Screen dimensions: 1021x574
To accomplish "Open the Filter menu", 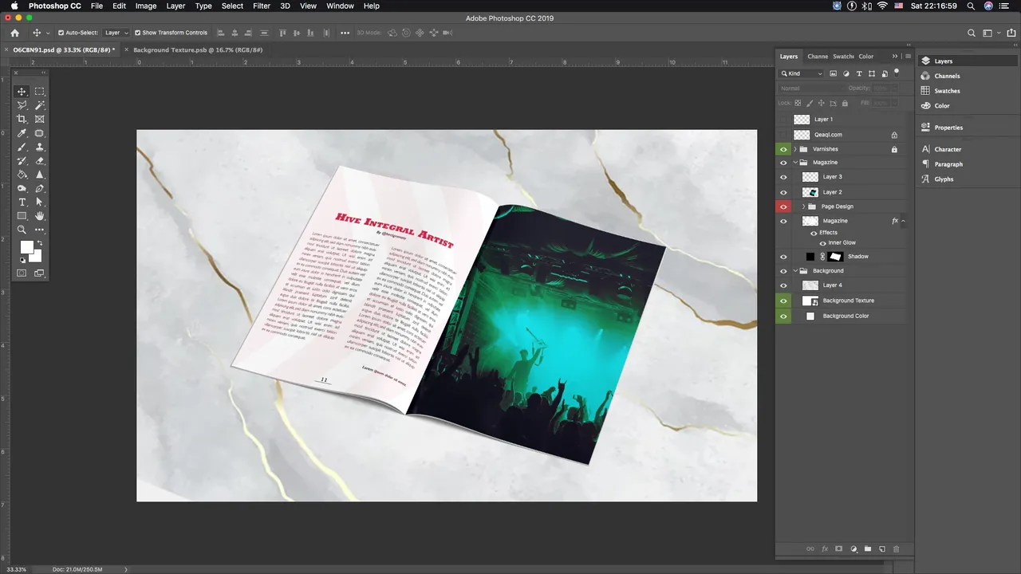I will pyautogui.click(x=262, y=6).
